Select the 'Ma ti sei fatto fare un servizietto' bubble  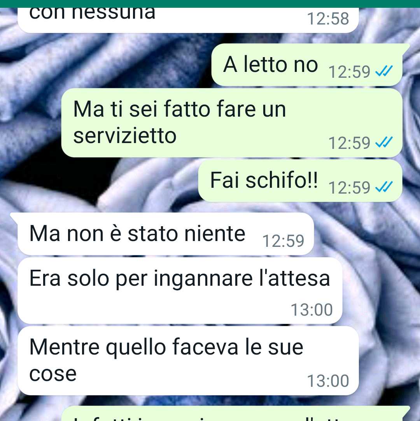click(x=232, y=123)
